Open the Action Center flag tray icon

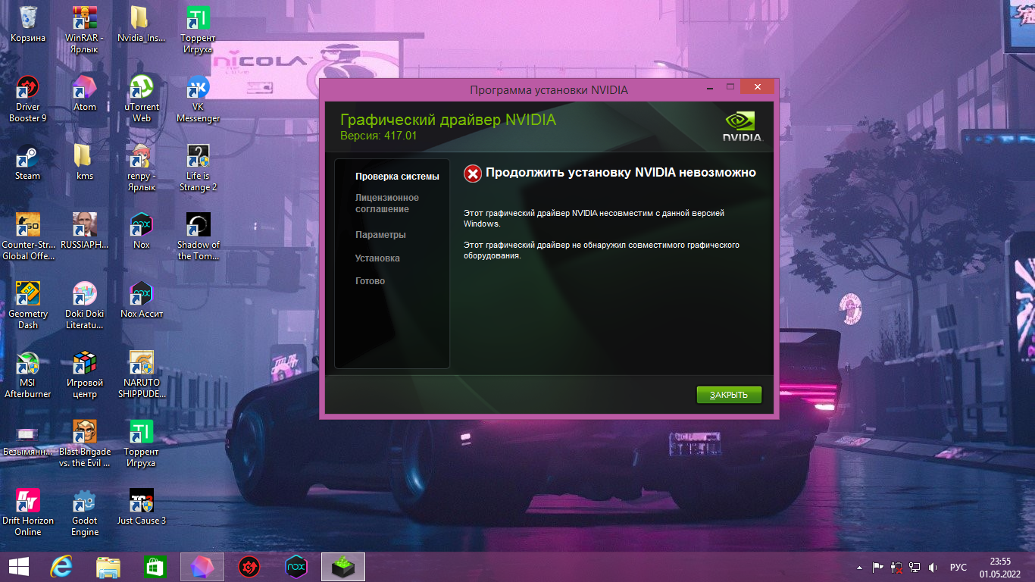click(878, 567)
